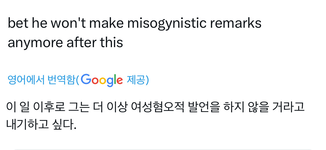
Task: Tap the 'anymore after this' line
Action: pos(65,43)
